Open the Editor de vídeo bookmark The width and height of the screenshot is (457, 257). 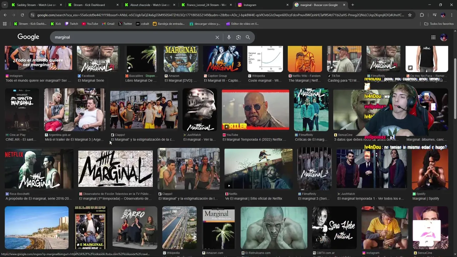(x=242, y=24)
